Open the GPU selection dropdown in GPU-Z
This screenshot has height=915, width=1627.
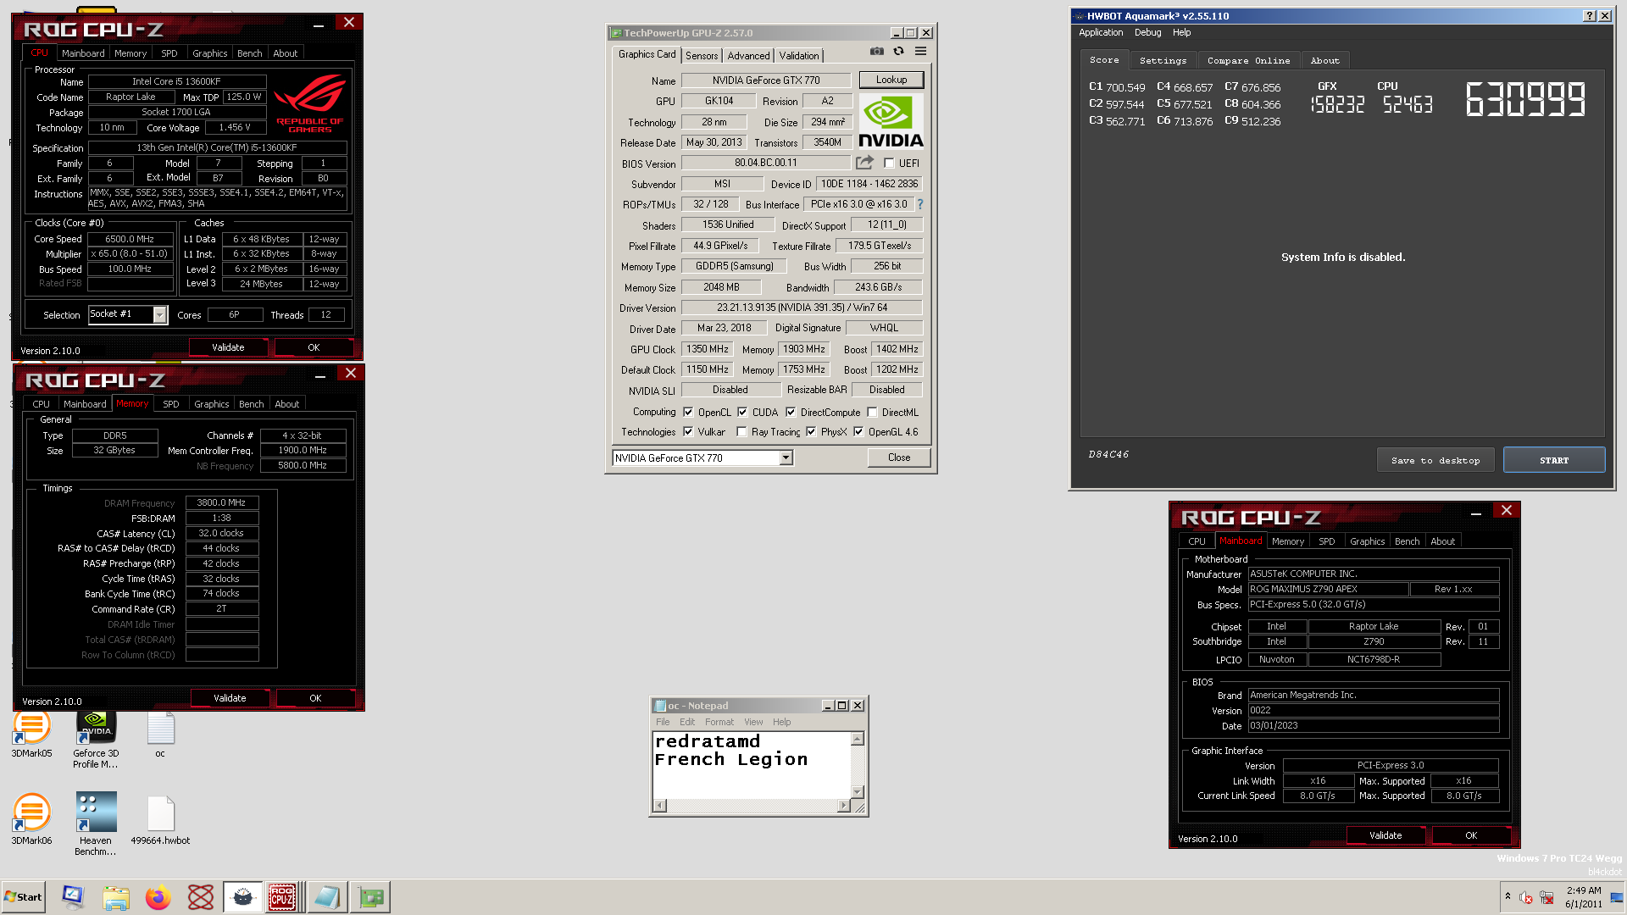tap(786, 457)
